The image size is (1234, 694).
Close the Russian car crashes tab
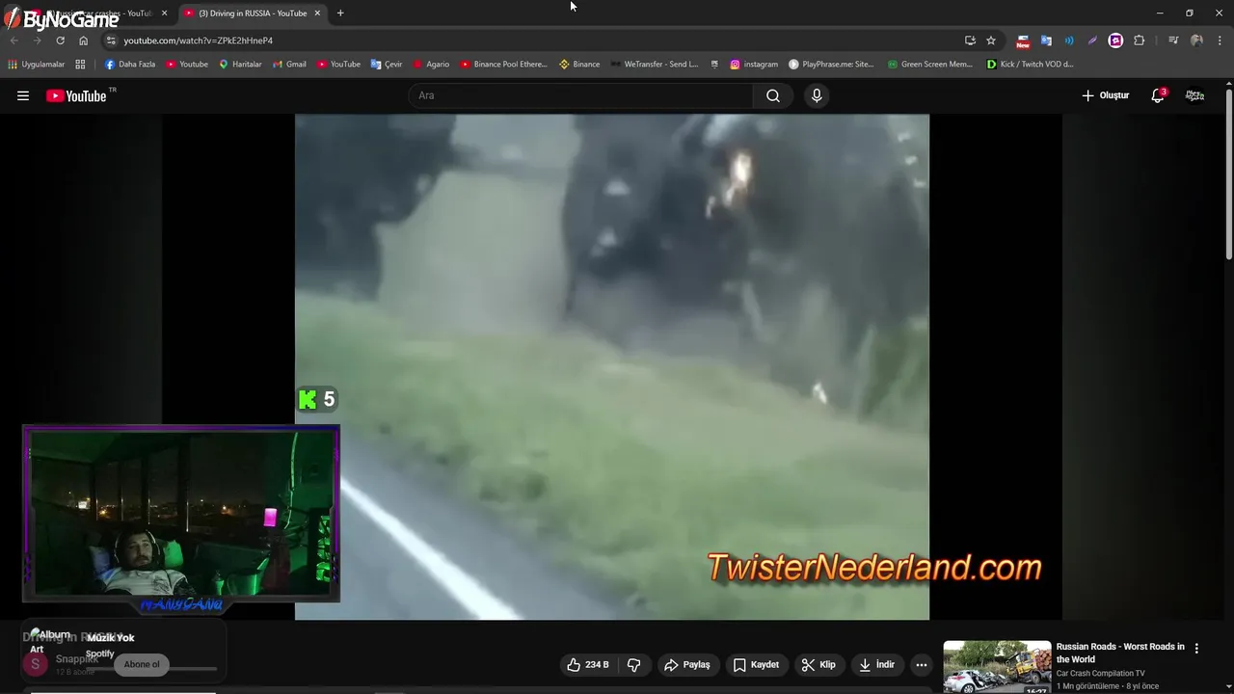tap(164, 13)
